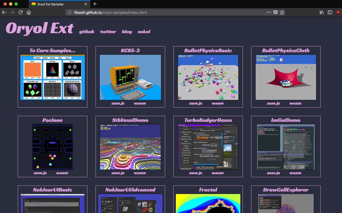Click the ImGuiDemo card title
The height and width of the screenshot is (213, 342).
(286, 120)
